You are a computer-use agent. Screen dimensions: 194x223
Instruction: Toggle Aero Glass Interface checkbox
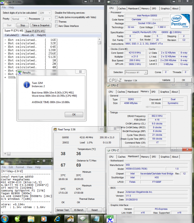pyautogui.click(x=56, y=26)
